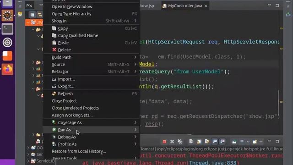The width and height of the screenshot is (293, 165).
Task: Click the editor horizontal scrollbar
Action: pos(166,134)
